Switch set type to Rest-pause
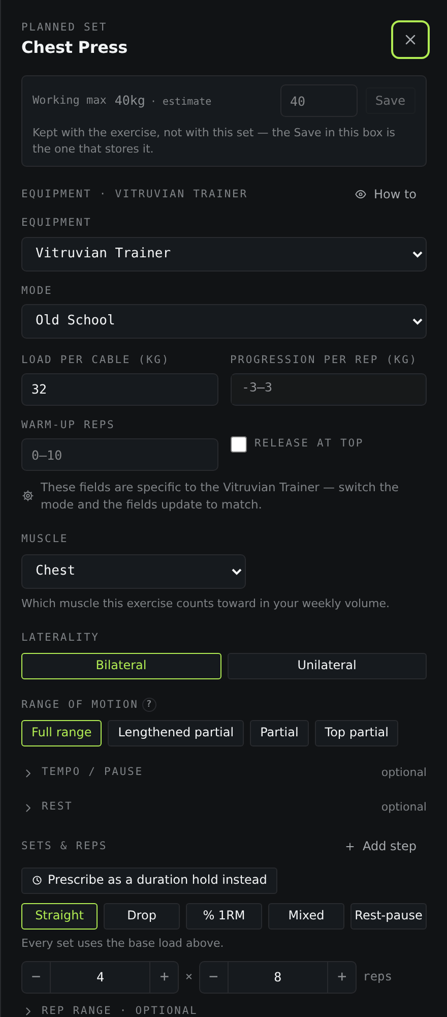 coord(389,916)
